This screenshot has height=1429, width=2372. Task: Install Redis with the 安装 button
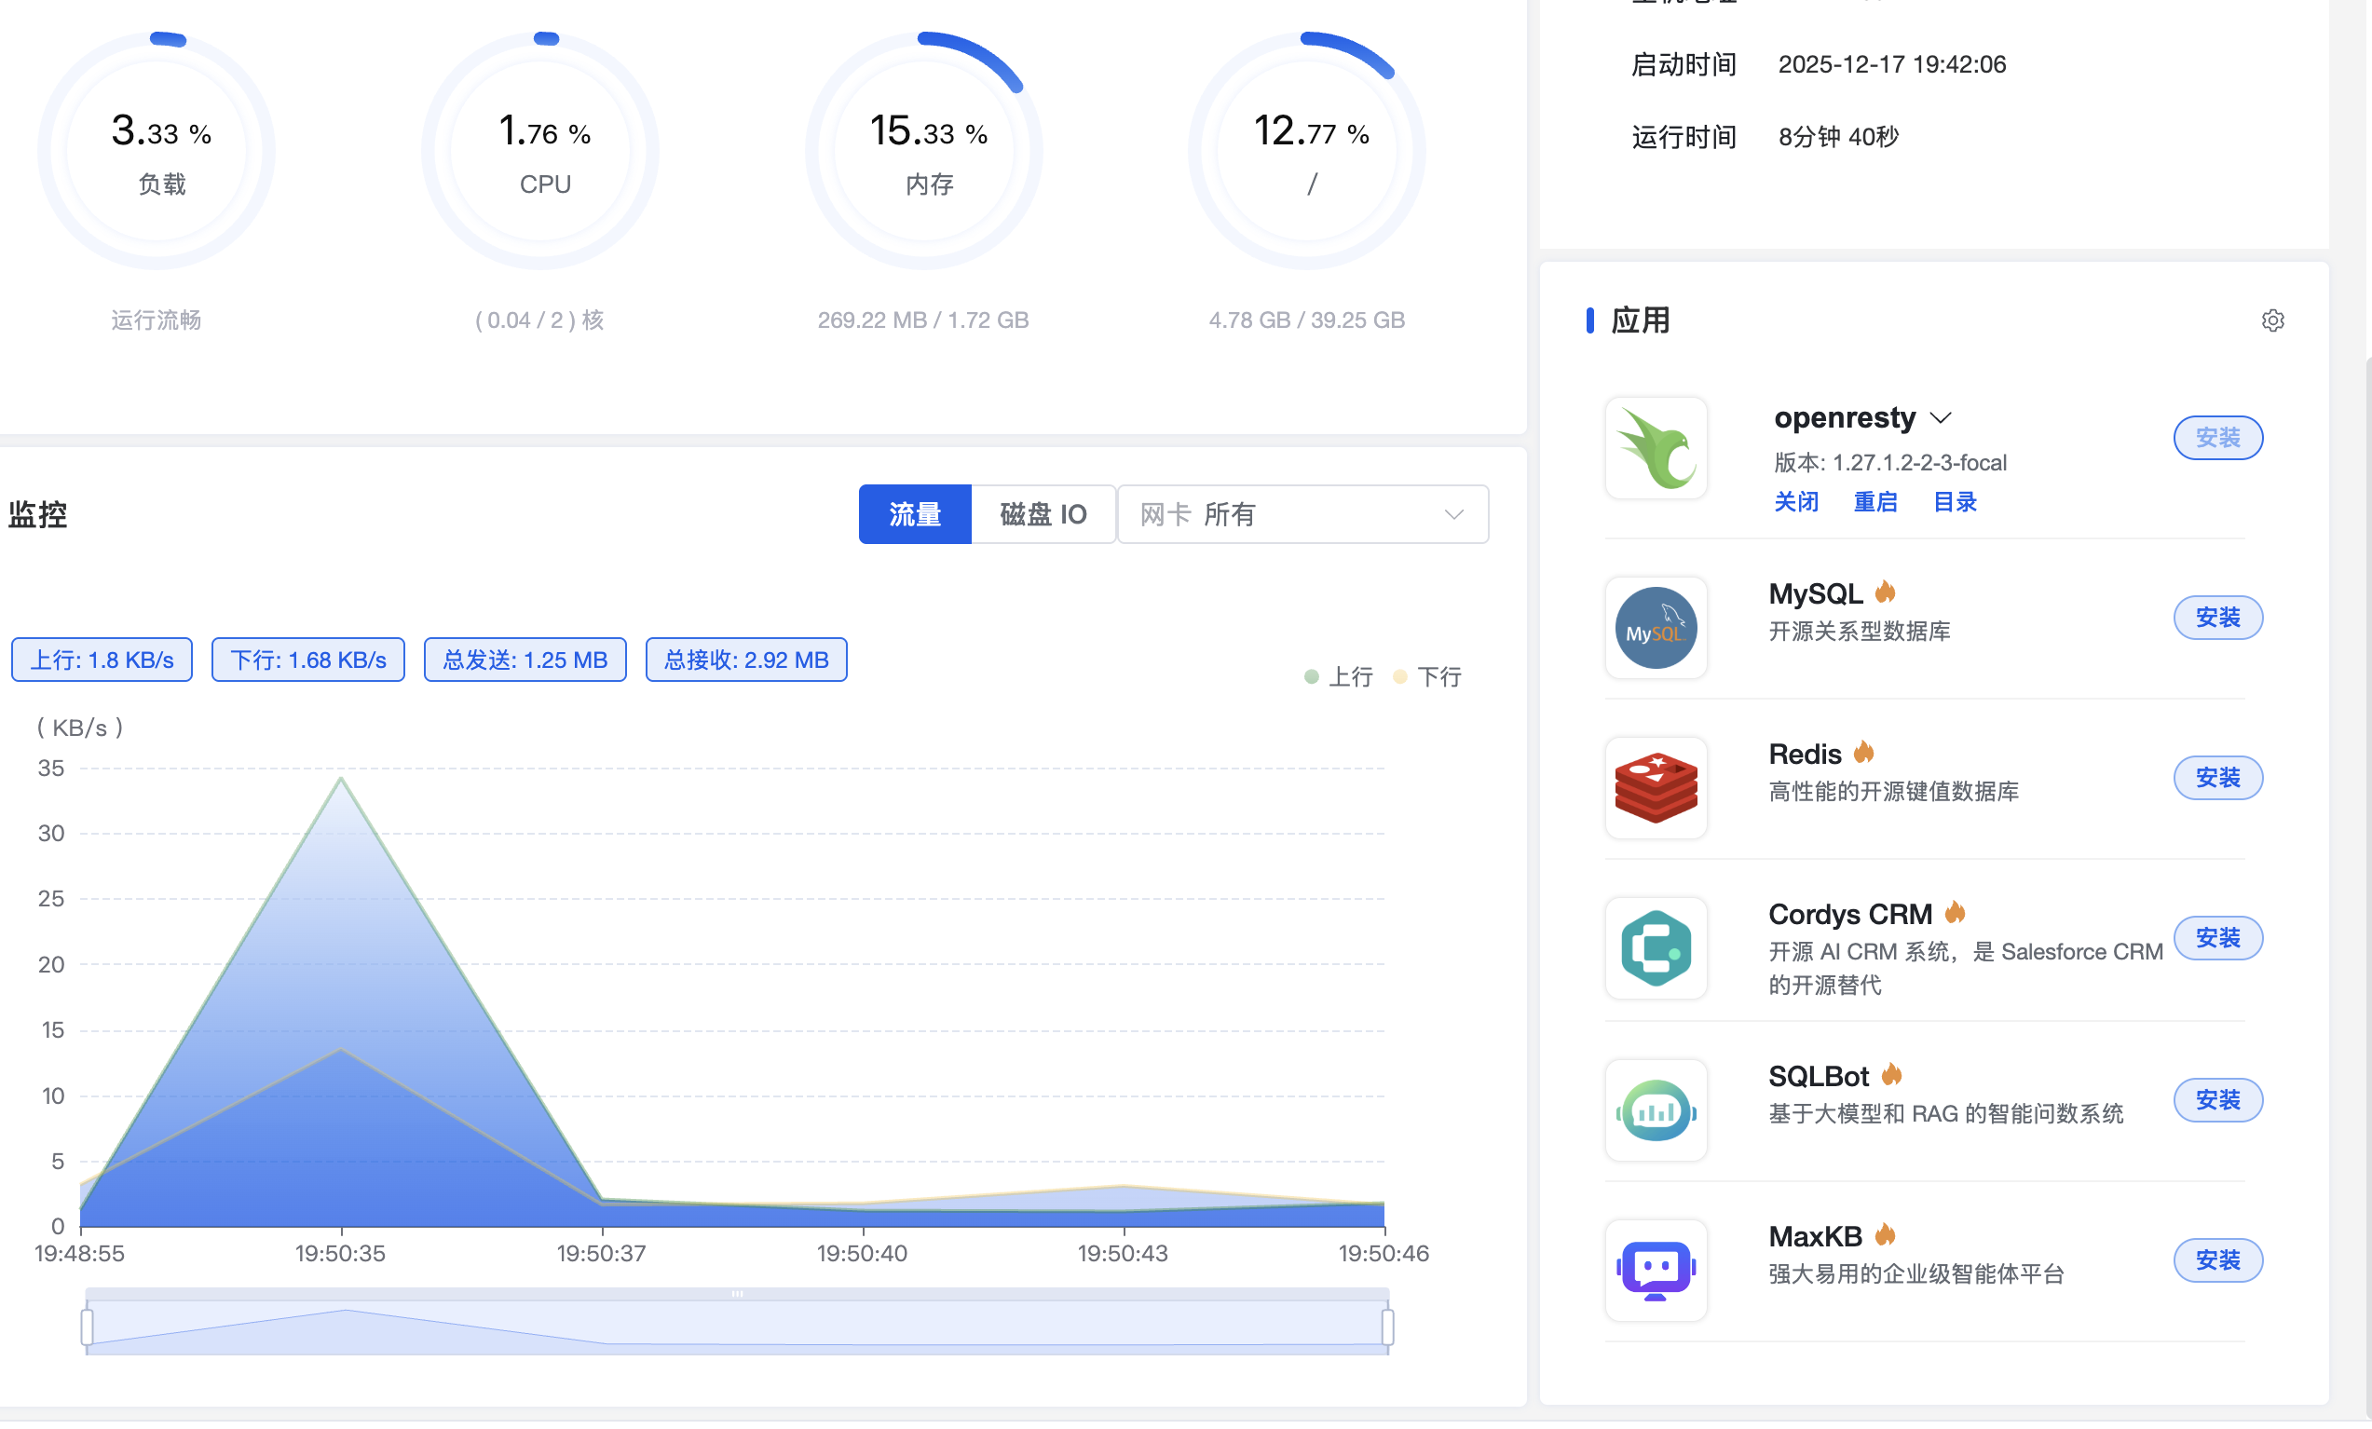click(x=2217, y=778)
